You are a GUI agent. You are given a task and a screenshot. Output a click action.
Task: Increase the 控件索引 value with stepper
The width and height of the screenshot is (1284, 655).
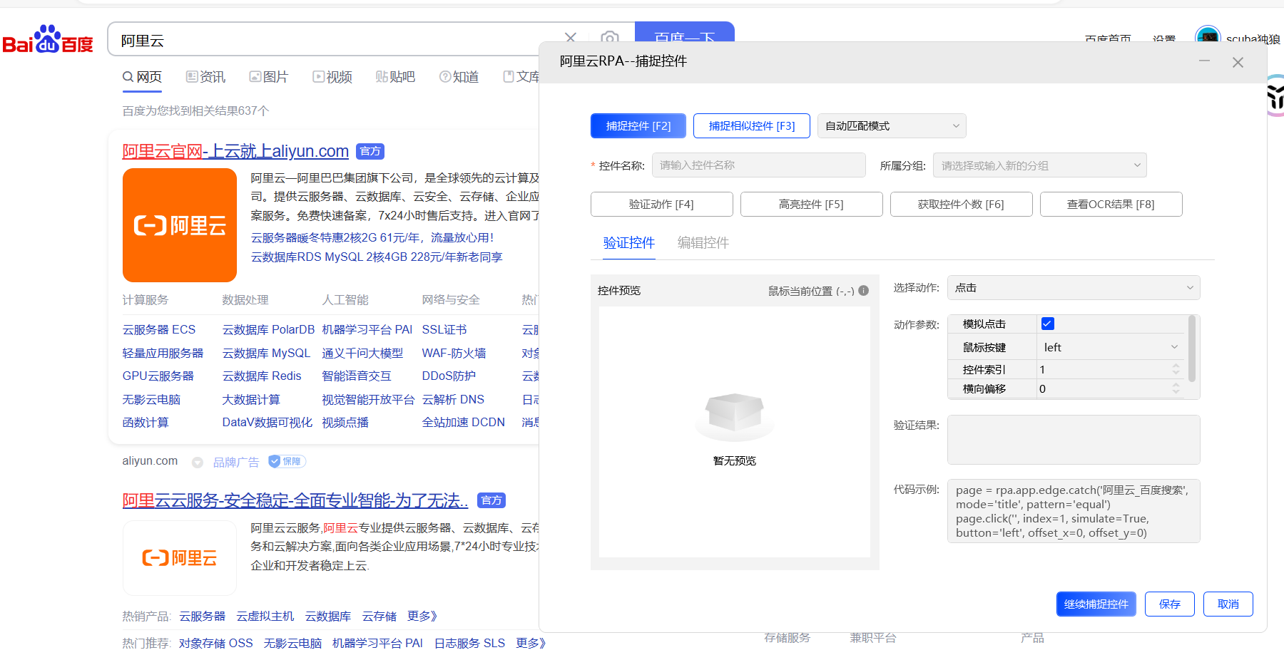1176,365
